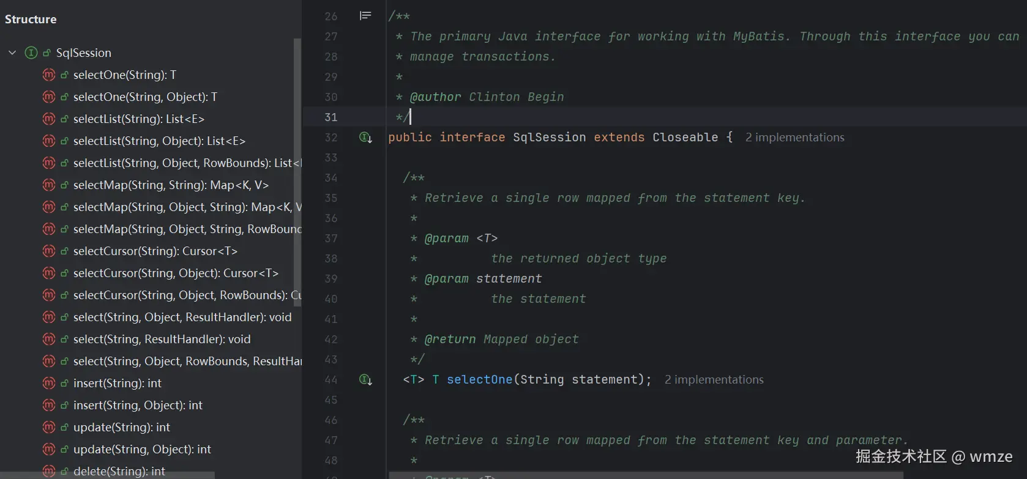Select selectList(String): List<E> entry
This screenshot has height=479, width=1027.
pos(139,119)
